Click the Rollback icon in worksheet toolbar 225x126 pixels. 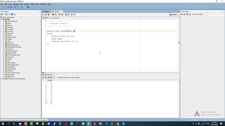pos(62,14)
